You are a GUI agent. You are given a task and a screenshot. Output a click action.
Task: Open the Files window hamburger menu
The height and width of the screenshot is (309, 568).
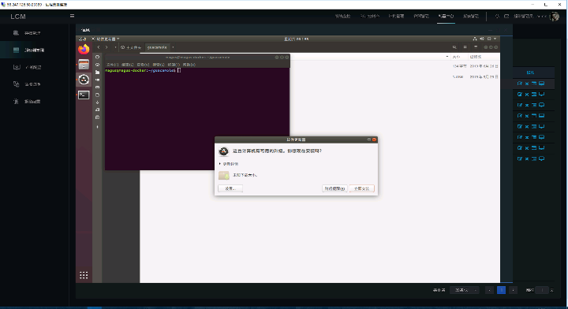pos(476,47)
